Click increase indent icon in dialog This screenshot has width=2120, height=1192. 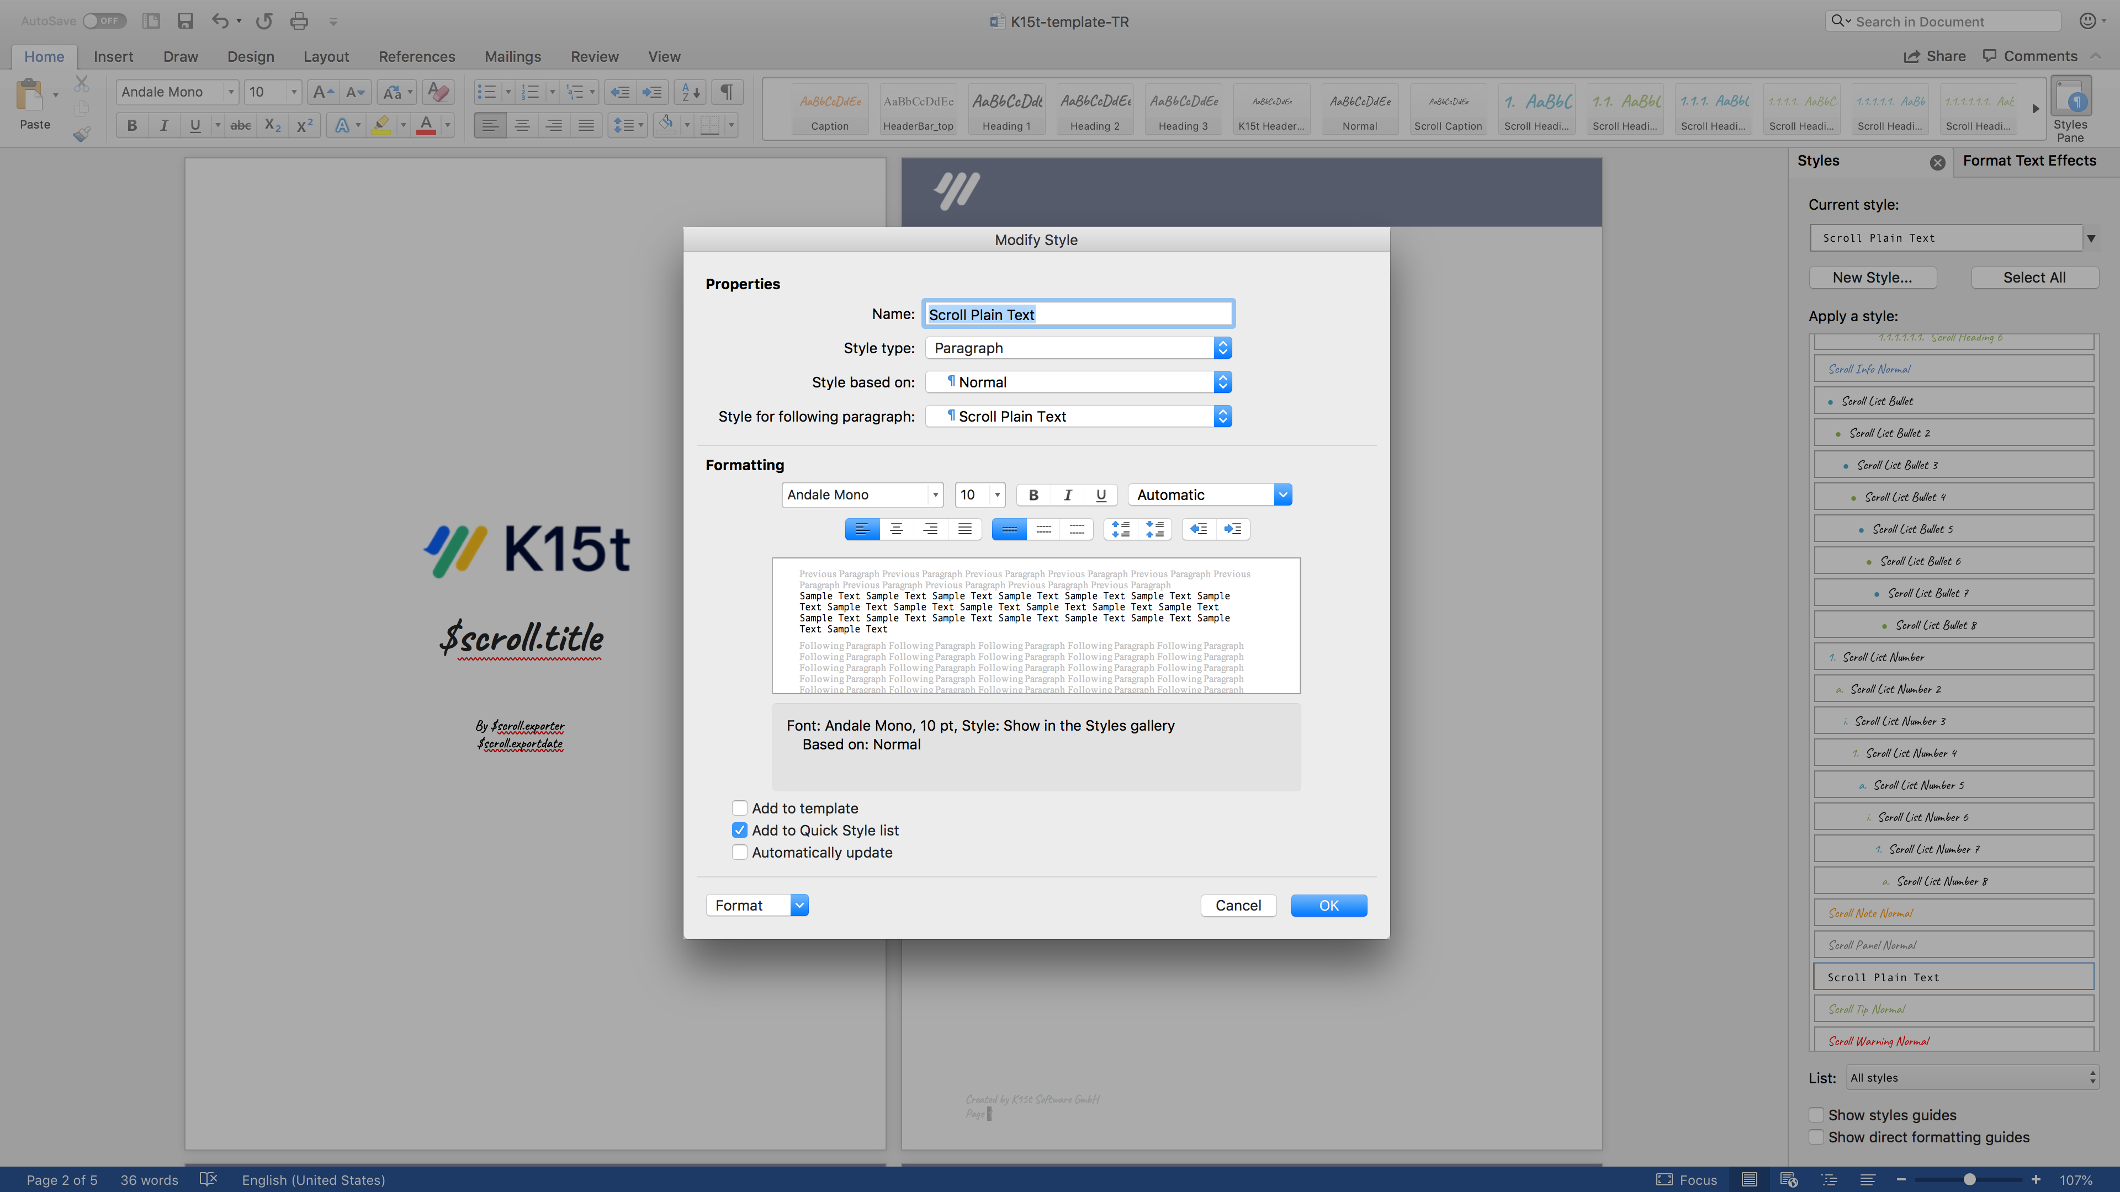[x=1232, y=529]
